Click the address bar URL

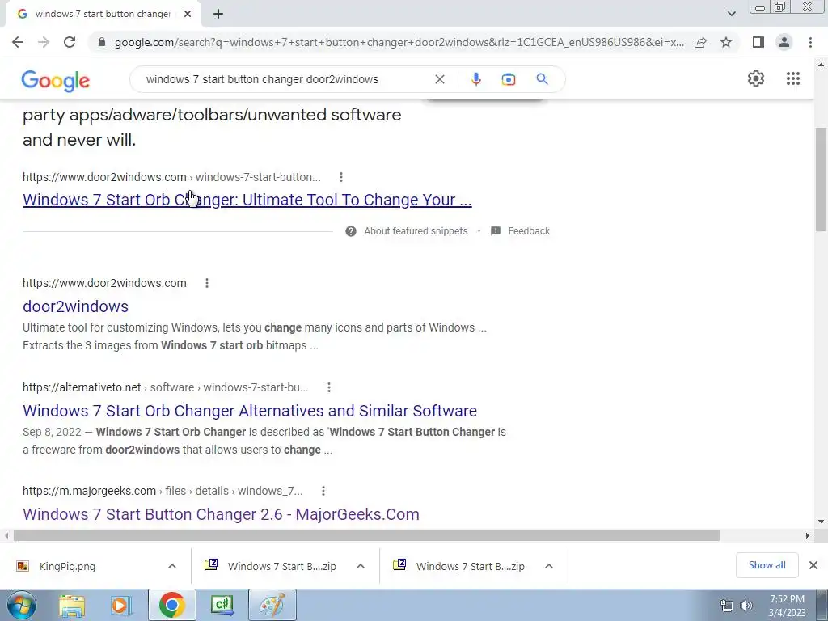coord(399,42)
